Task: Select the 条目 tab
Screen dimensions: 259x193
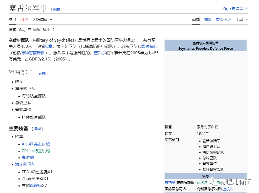Action: (12, 19)
